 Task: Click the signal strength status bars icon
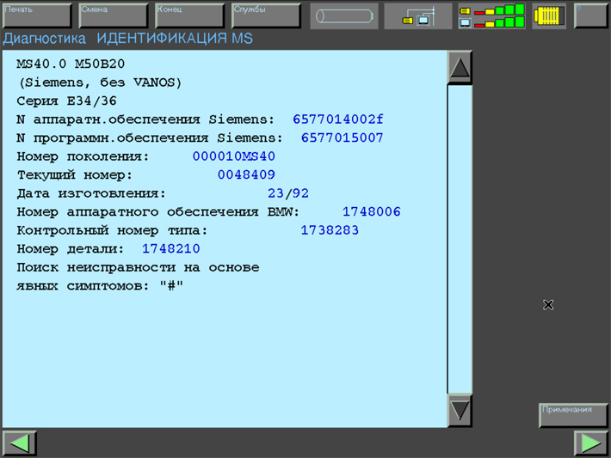tap(491, 16)
